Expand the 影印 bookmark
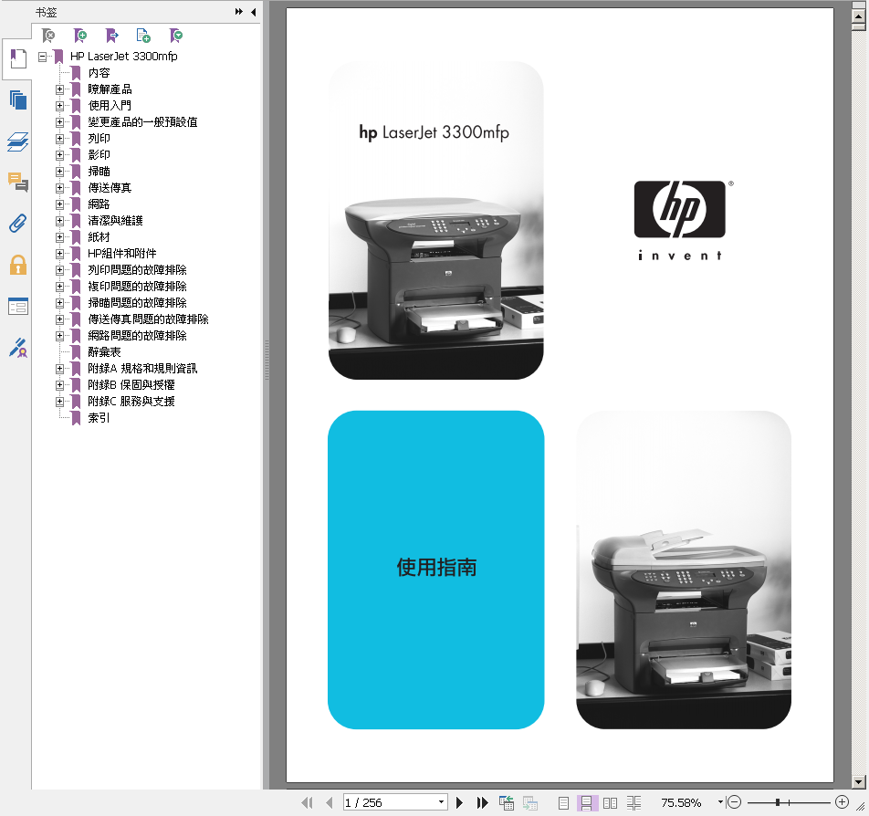Image resolution: width=869 pixels, height=816 pixels. point(59,154)
